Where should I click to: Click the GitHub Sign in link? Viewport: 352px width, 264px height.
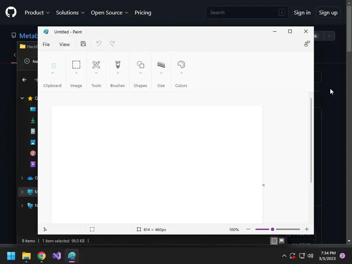click(x=302, y=13)
